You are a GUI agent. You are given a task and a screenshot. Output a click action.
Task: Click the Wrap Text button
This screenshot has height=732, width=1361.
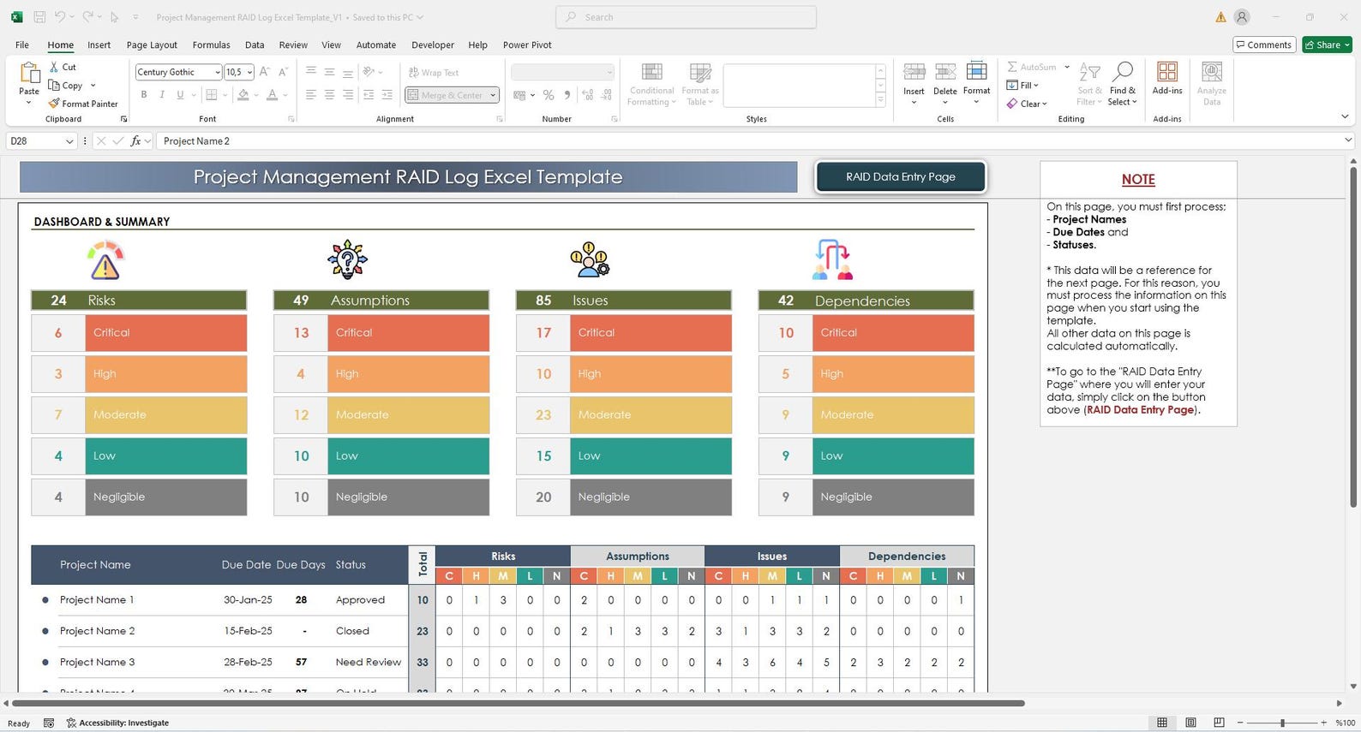434,73
